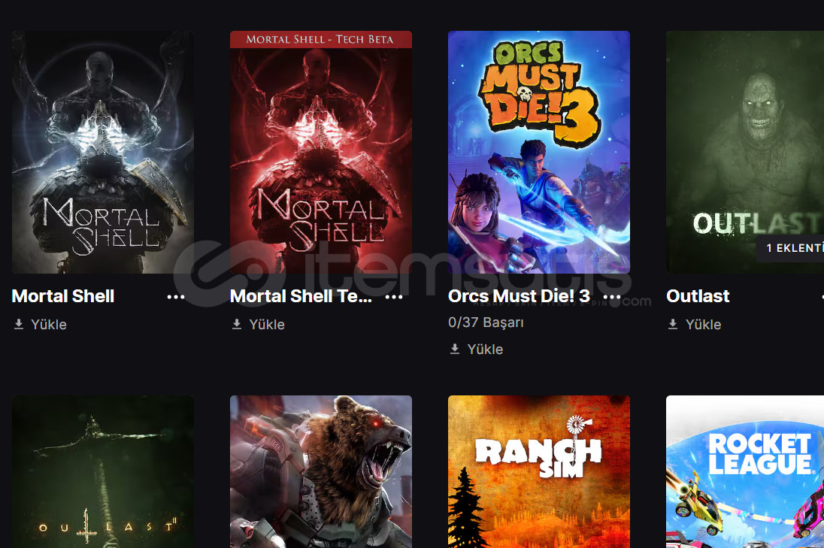
Task: Open the Mortal Shell cover art
Action: (x=103, y=152)
